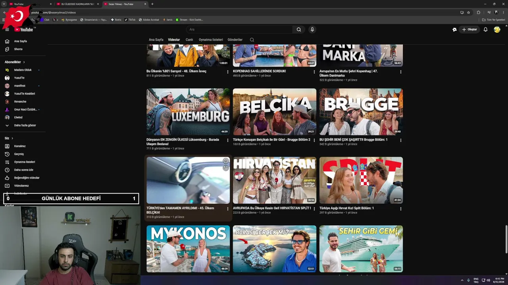Viewport: 508px width, 285px height.
Task: Open options for İsveç 48. Ülkem video
Action: pos(228,72)
